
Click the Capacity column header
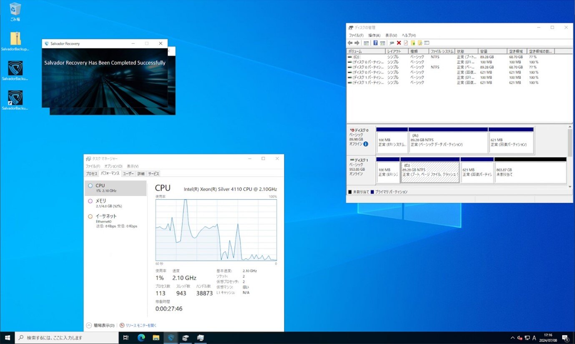click(493, 51)
